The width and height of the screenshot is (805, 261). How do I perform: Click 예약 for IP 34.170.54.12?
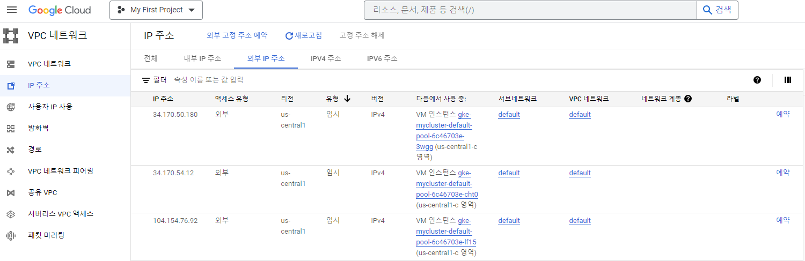point(783,172)
